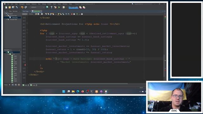
Task: Open Microsoft Edge from the taskbar
Action: pos(78,92)
